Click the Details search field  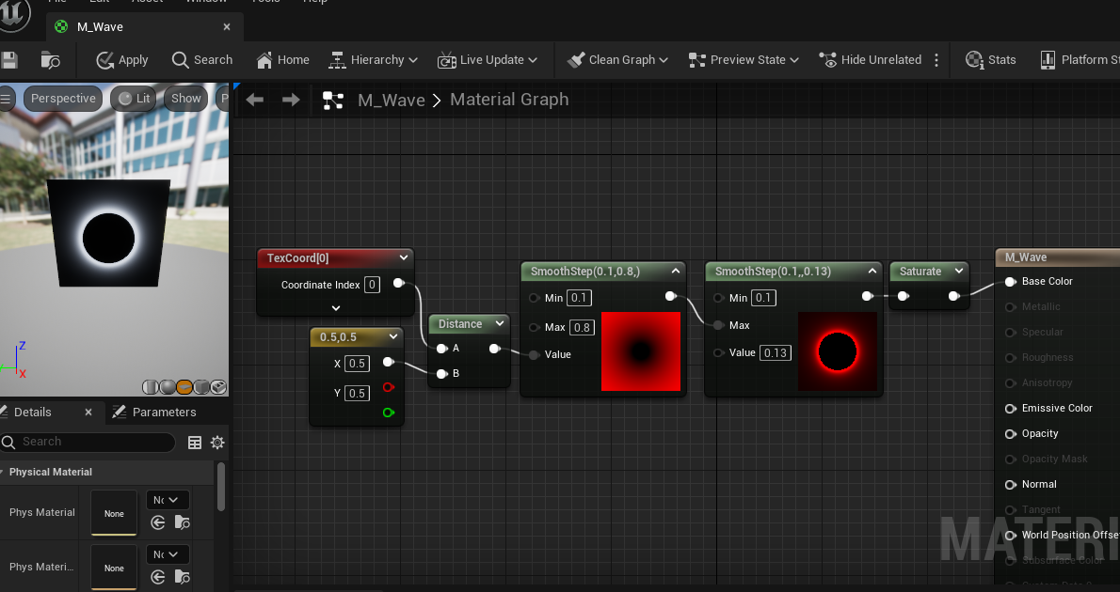pyautogui.click(x=88, y=443)
